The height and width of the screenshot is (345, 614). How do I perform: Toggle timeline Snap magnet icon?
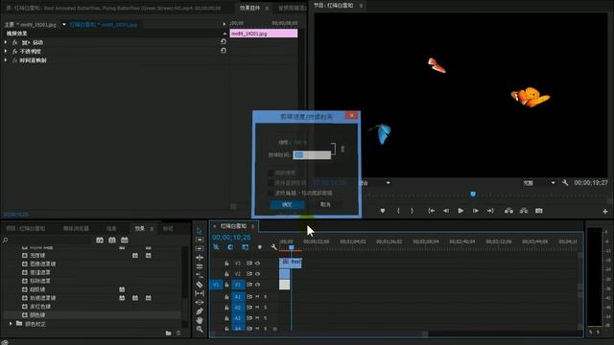coord(230,247)
